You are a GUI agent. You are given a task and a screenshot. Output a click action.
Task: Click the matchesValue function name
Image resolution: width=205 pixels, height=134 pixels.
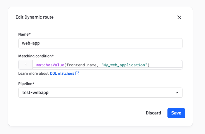[x=50, y=65]
